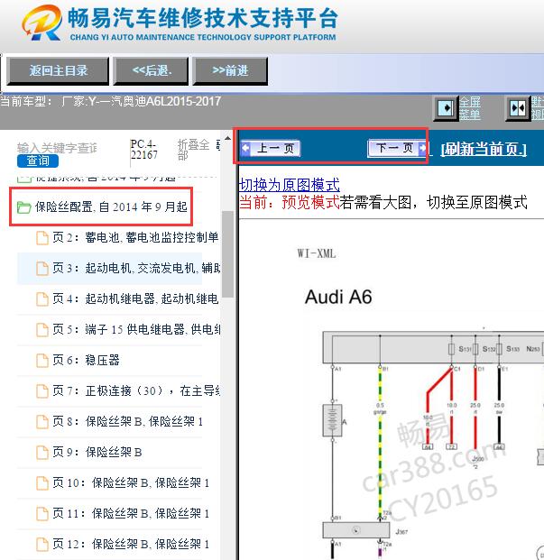Click the document icon of 页 2

tap(42, 237)
